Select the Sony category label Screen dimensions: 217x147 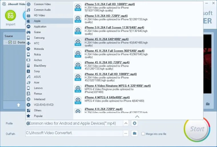[37, 71]
